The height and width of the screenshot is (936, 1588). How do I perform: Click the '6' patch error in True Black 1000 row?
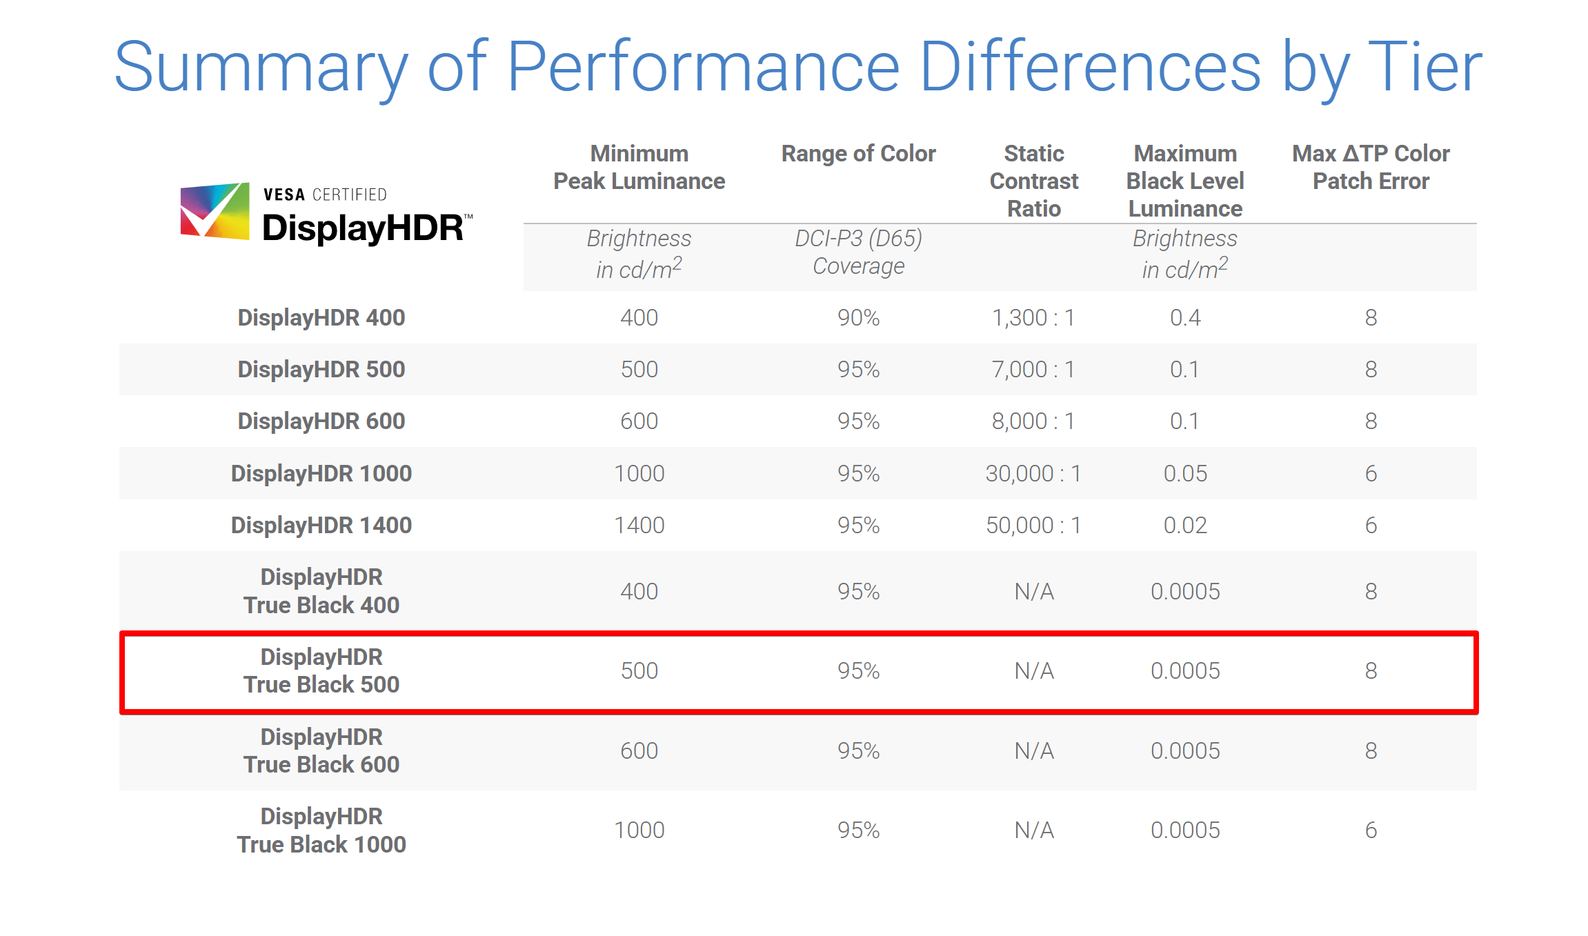coord(1371,830)
